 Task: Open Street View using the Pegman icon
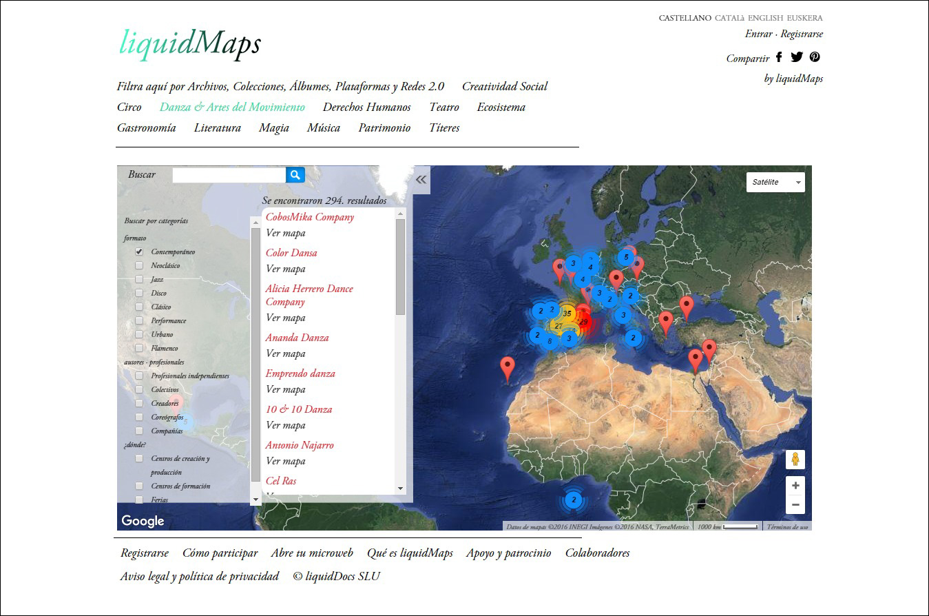[795, 460]
